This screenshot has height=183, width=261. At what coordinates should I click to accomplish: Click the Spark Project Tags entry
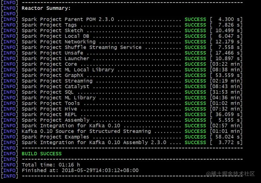pos(49,25)
